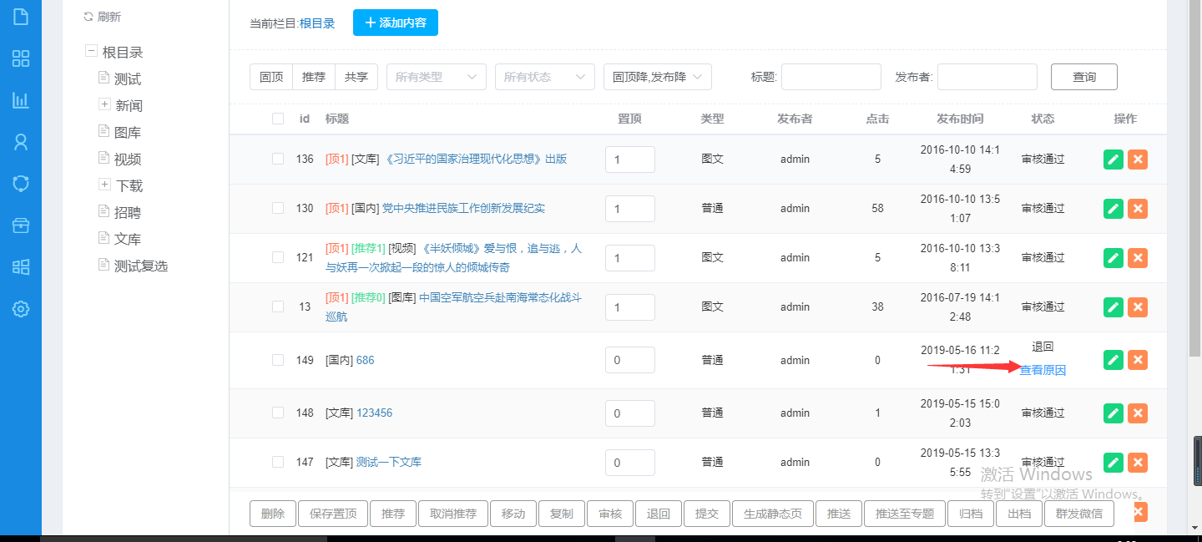This screenshot has height=542, width=1202.
Task: Click green edit icon for article 136
Action: click(x=1113, y=160)
